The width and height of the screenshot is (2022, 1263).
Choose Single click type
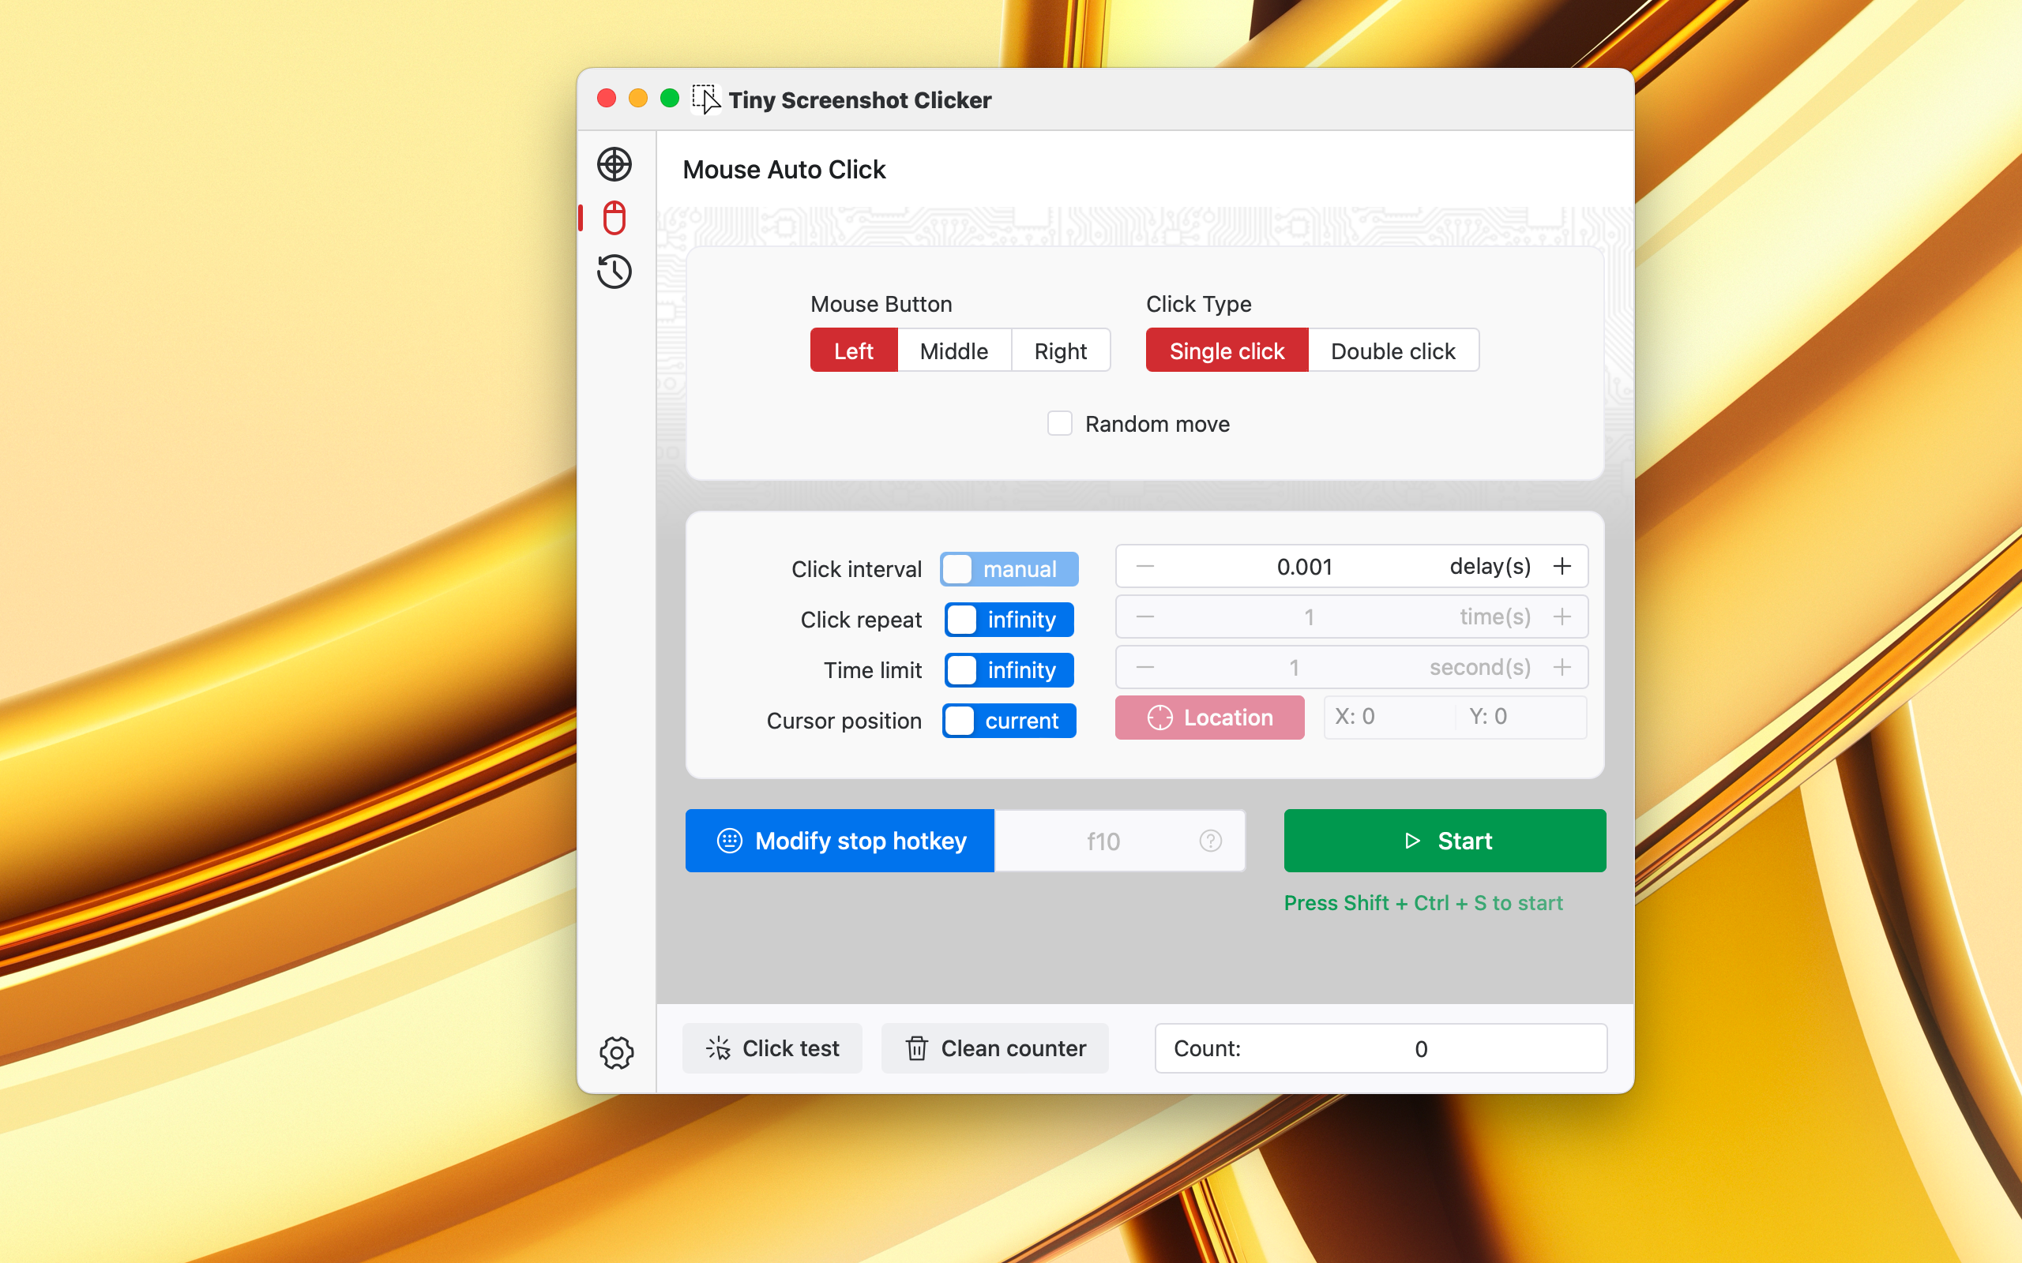click(1227, 350)
